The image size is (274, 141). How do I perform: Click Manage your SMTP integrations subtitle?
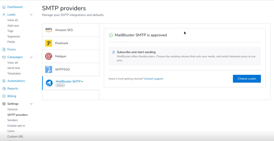(73, 15)
